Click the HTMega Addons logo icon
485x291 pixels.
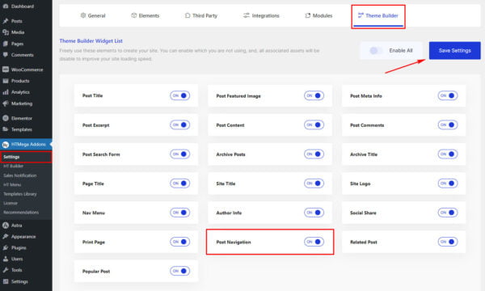pos(6,145)
